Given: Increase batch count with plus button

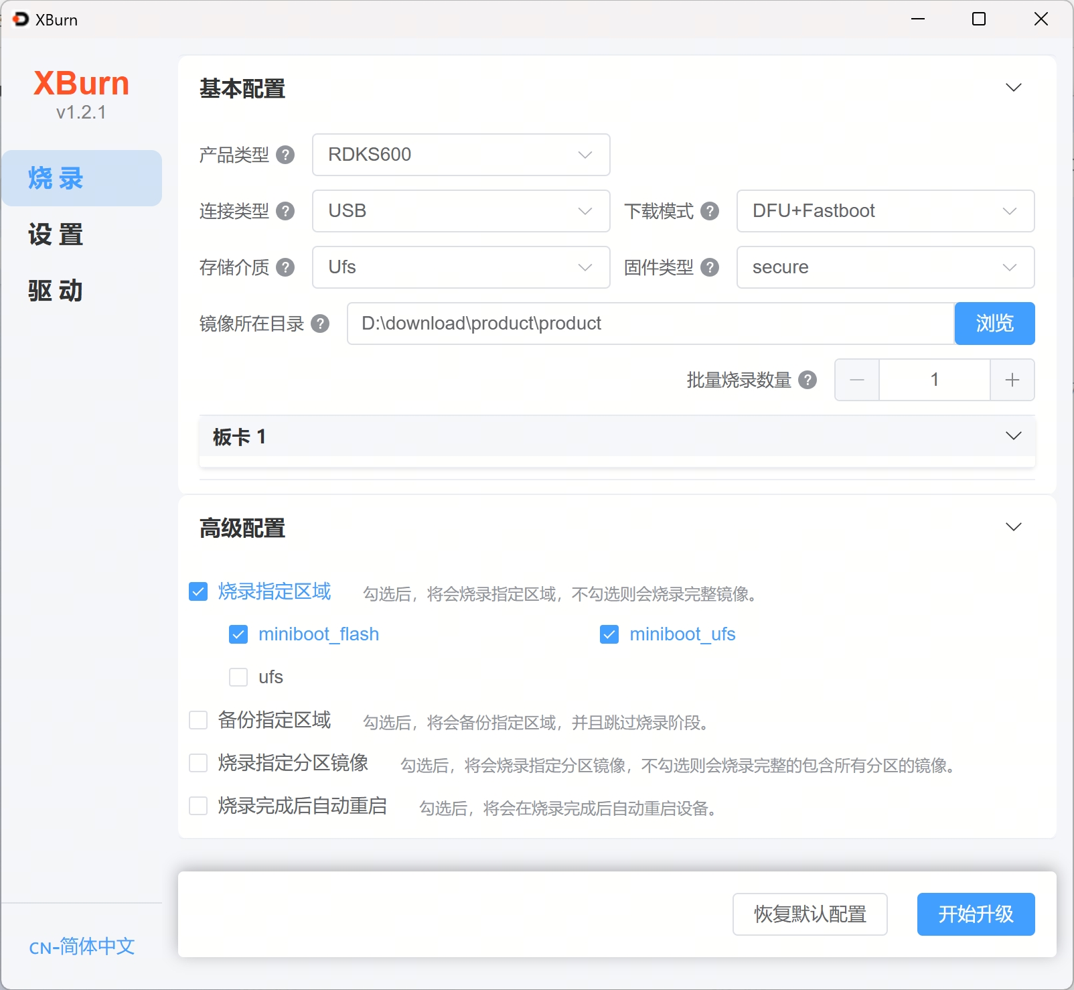Looking at the screenshot, I should (1012, 380).
